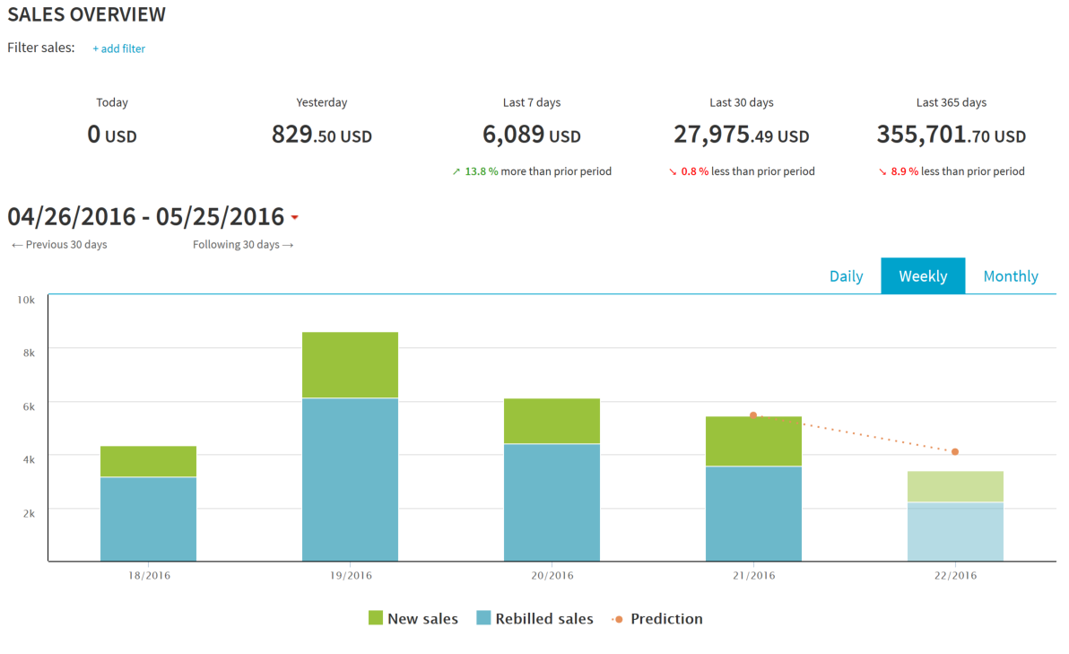Click the date range 04/26/2016 - 05/25/2016 heading
The image size is (1069, 654).
[x=145, y=217]
